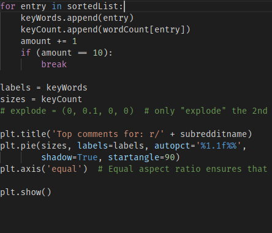Click the 'if' keyword before (amount
The width and height of the screenshot is (272, 233).
pyautogui.click(x=26, y=53)
